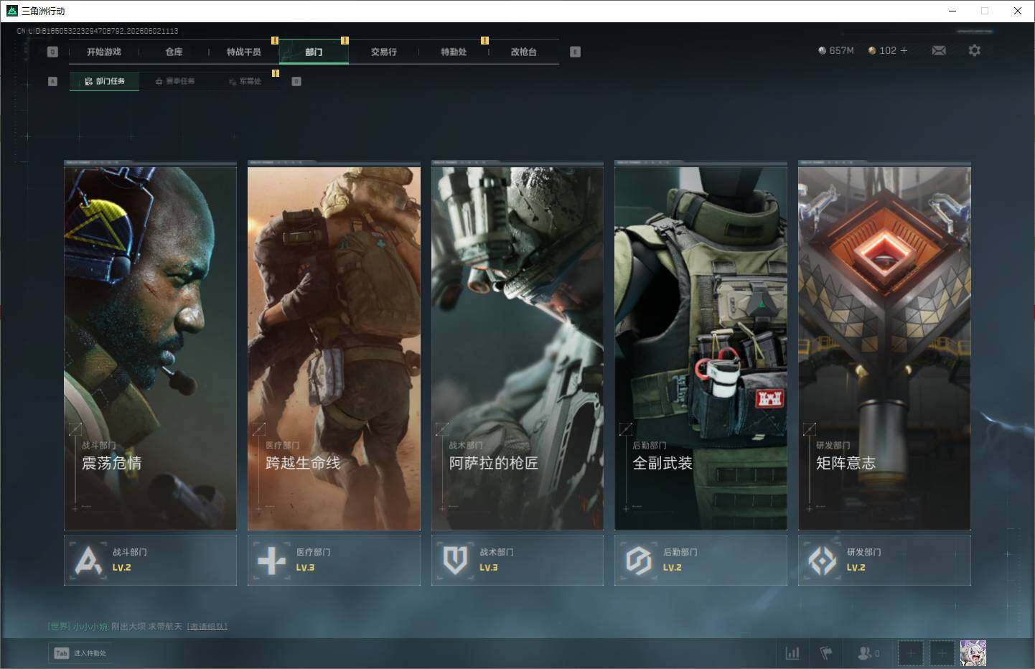Click the 邀请组队 link in chat

[x=207, y=627]
